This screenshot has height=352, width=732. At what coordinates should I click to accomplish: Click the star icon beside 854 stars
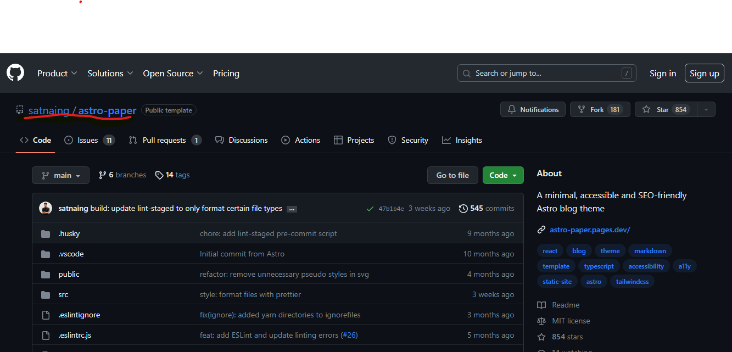[541, 337]
